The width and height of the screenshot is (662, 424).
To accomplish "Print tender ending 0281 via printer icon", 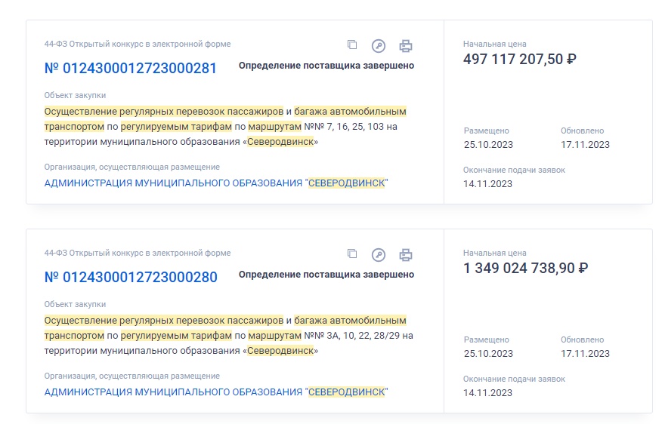I will tap(406, 45).
